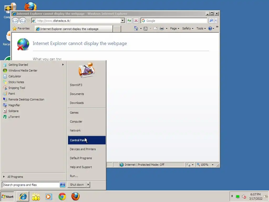The height and width of the screenshot is (202, 269).
Task: Click zoom magnifier icon in IE status bar
Action: (198, 165)
